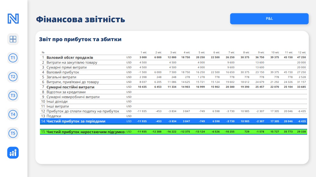Select the "Загальні витрати" row label

(x=61, y=77)
